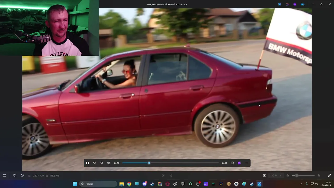Open more playback options menu

tap(246, 163)
